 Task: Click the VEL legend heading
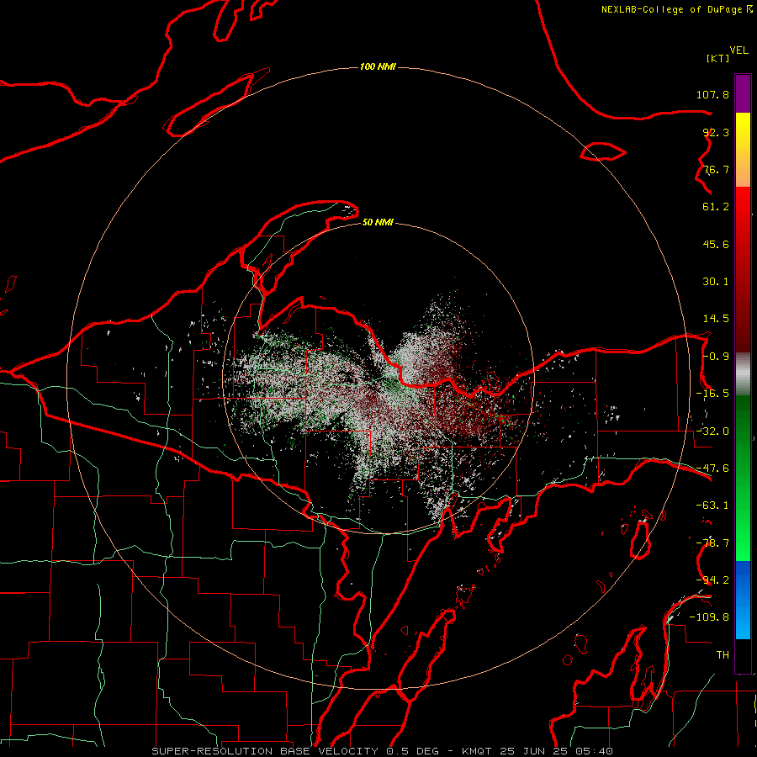tap(738, 50)
